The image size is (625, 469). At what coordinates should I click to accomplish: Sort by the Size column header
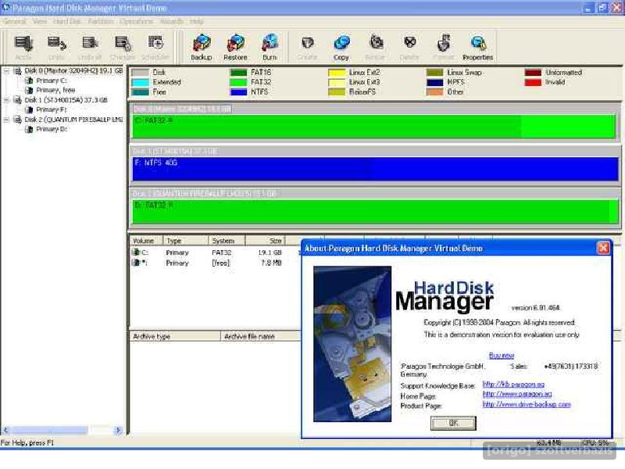265,241
